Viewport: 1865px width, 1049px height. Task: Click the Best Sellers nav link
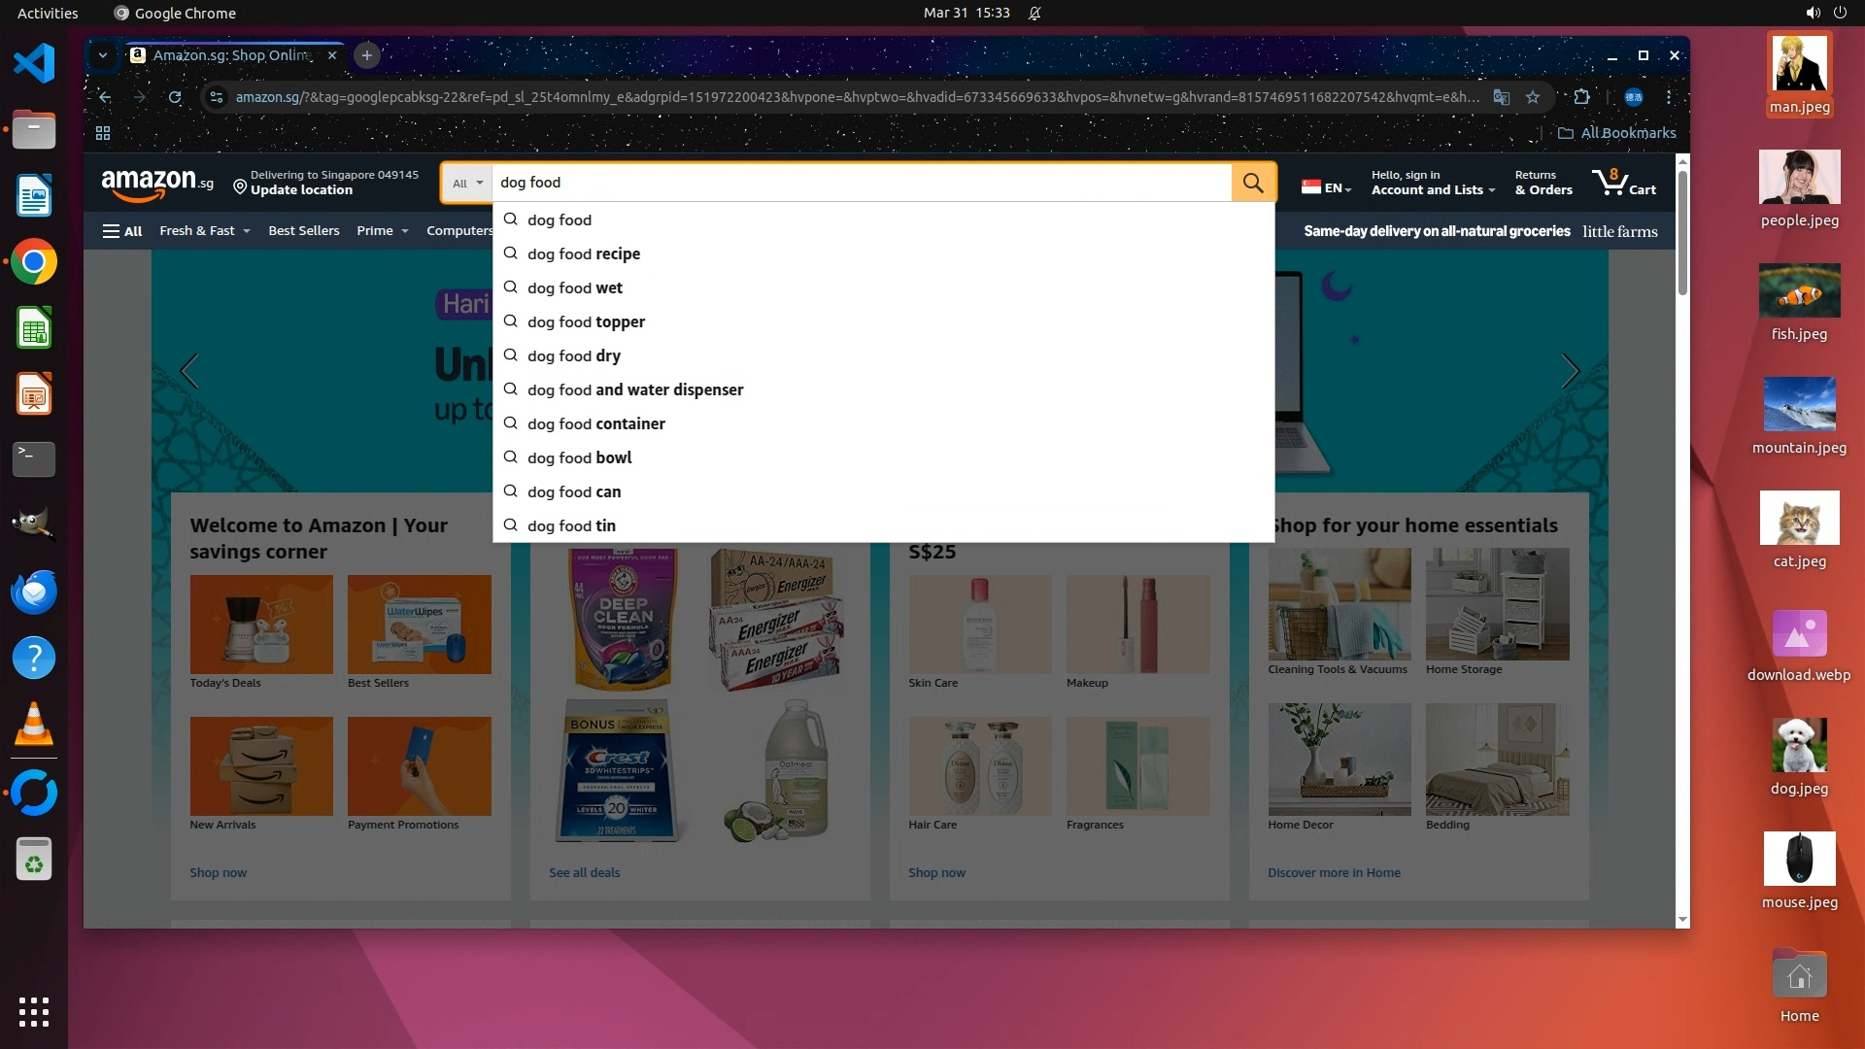(303, 231)
